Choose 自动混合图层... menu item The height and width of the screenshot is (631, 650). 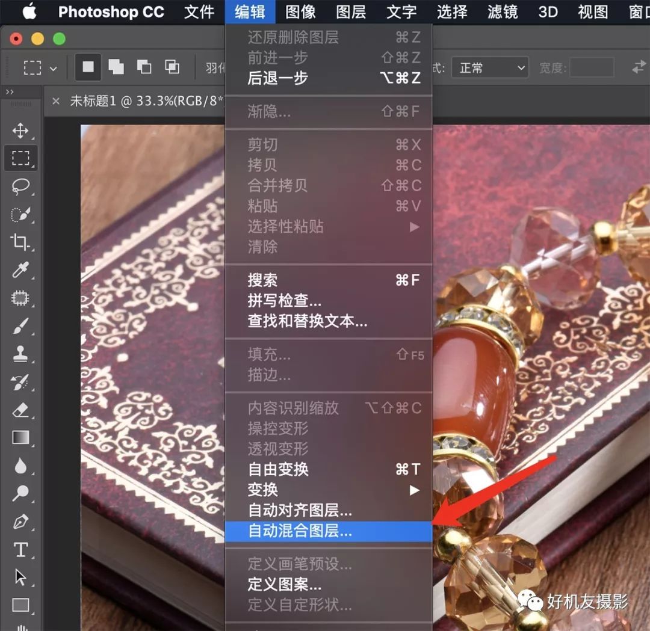pos(329,531)
